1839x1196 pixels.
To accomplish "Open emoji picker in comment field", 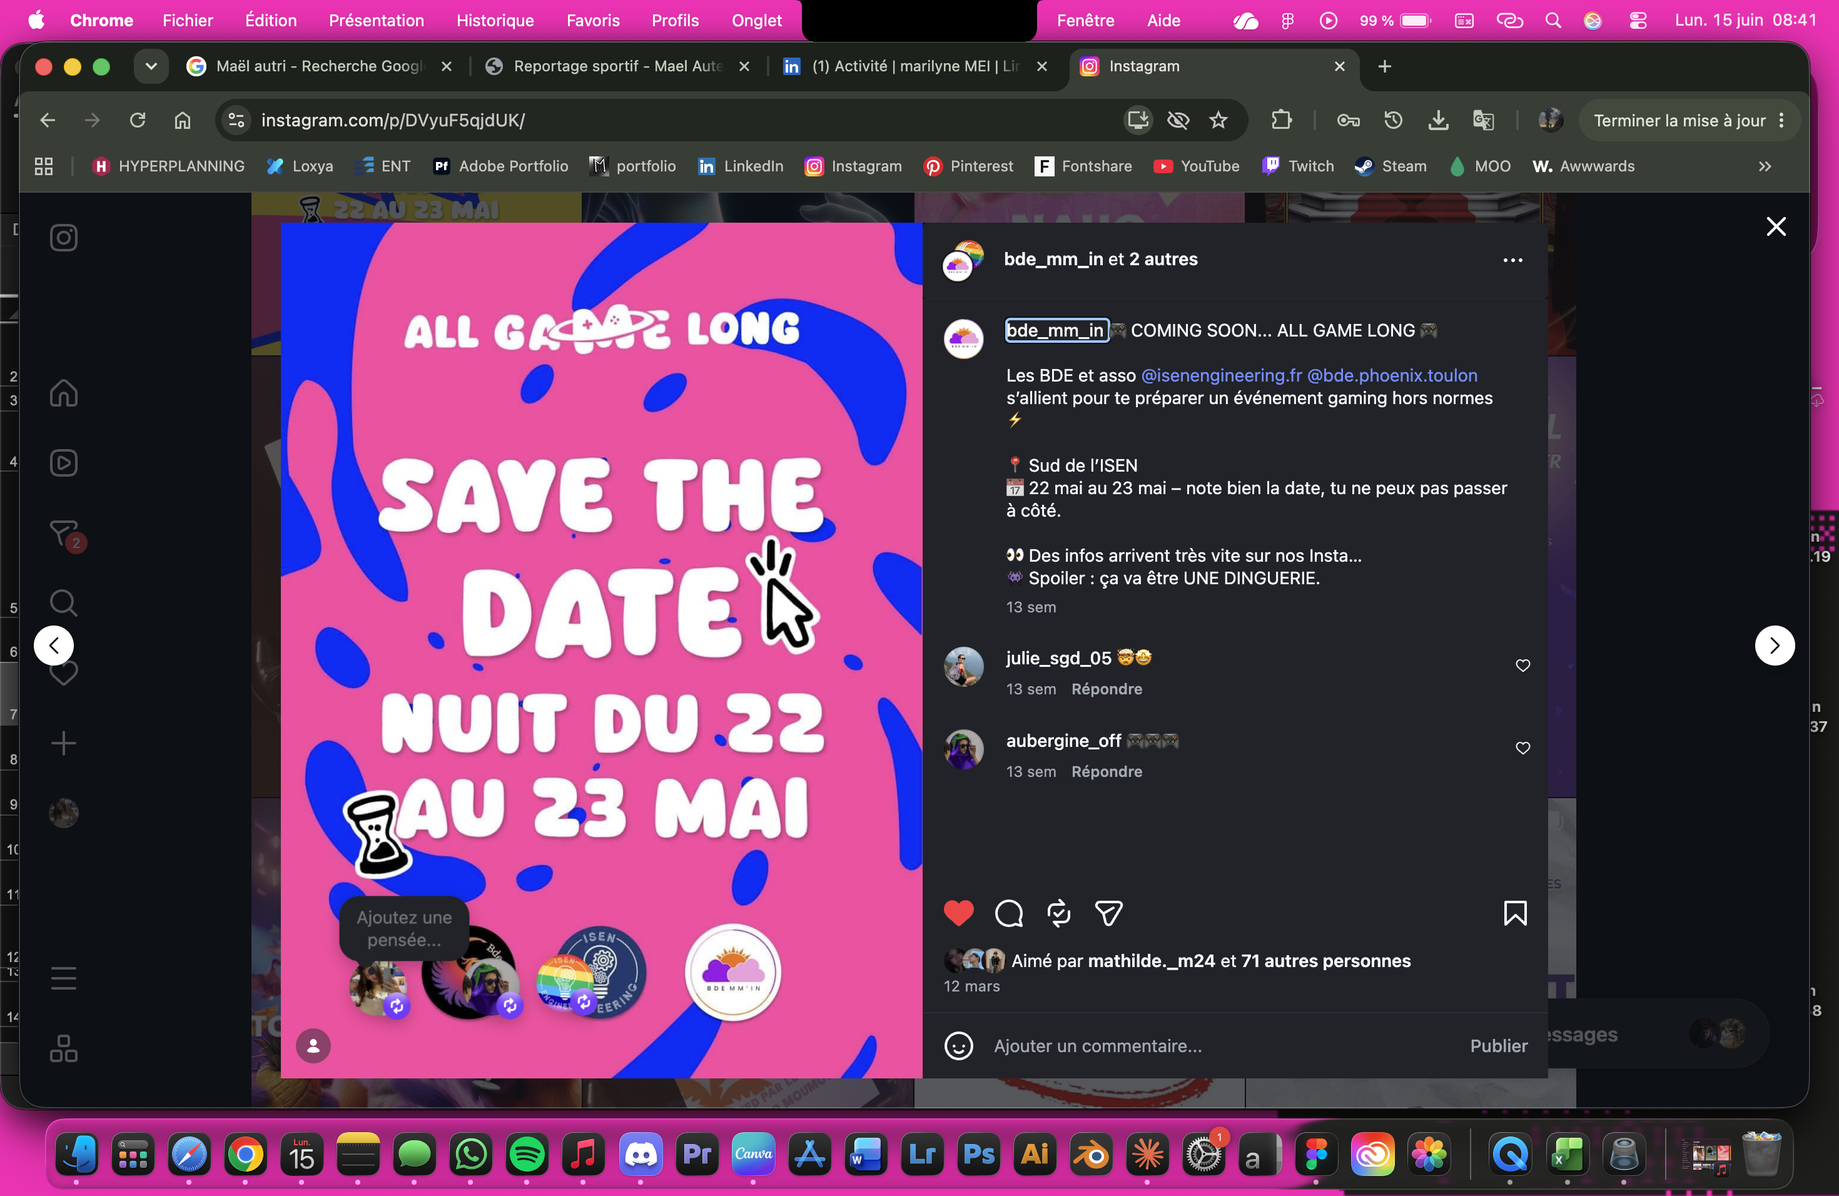I will 959,1046.
